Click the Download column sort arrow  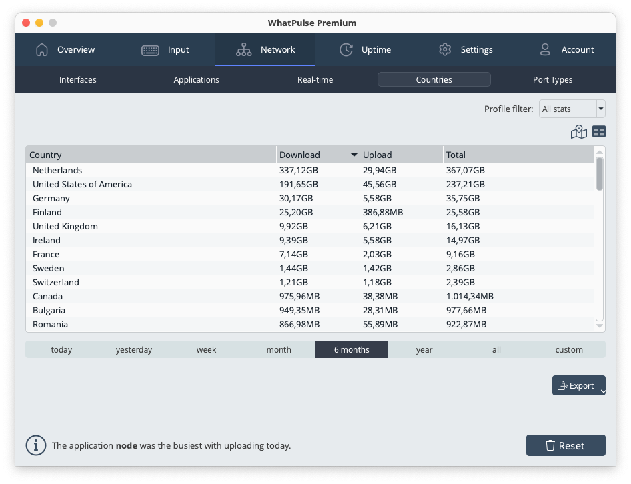point(354,155)
